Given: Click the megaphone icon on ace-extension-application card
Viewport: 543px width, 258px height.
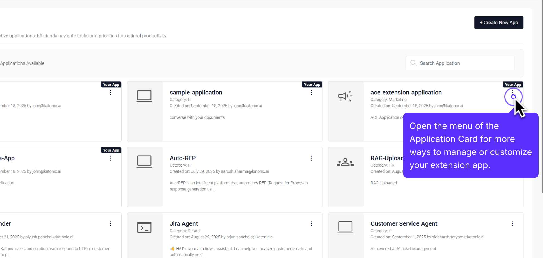Looking at the screenshot, I should [x=345, y=96].
